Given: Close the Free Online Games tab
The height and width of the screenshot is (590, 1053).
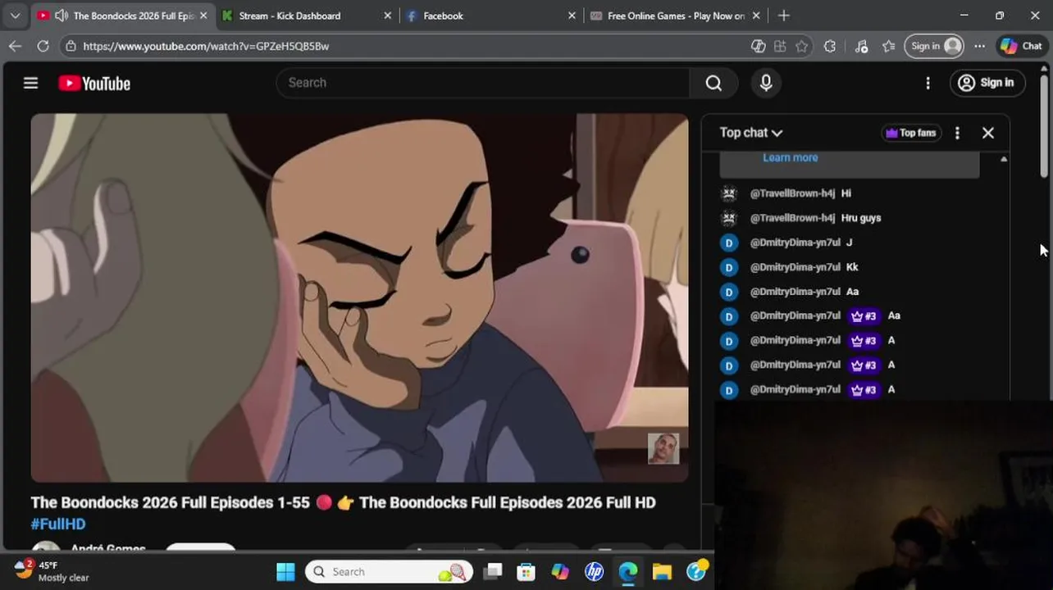Looking at the screenshot, I should (756, 16).
